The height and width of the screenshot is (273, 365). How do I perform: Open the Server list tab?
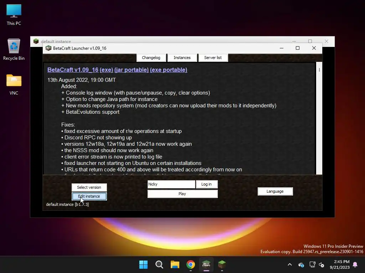pyautogui.click(x=213, y=58)
